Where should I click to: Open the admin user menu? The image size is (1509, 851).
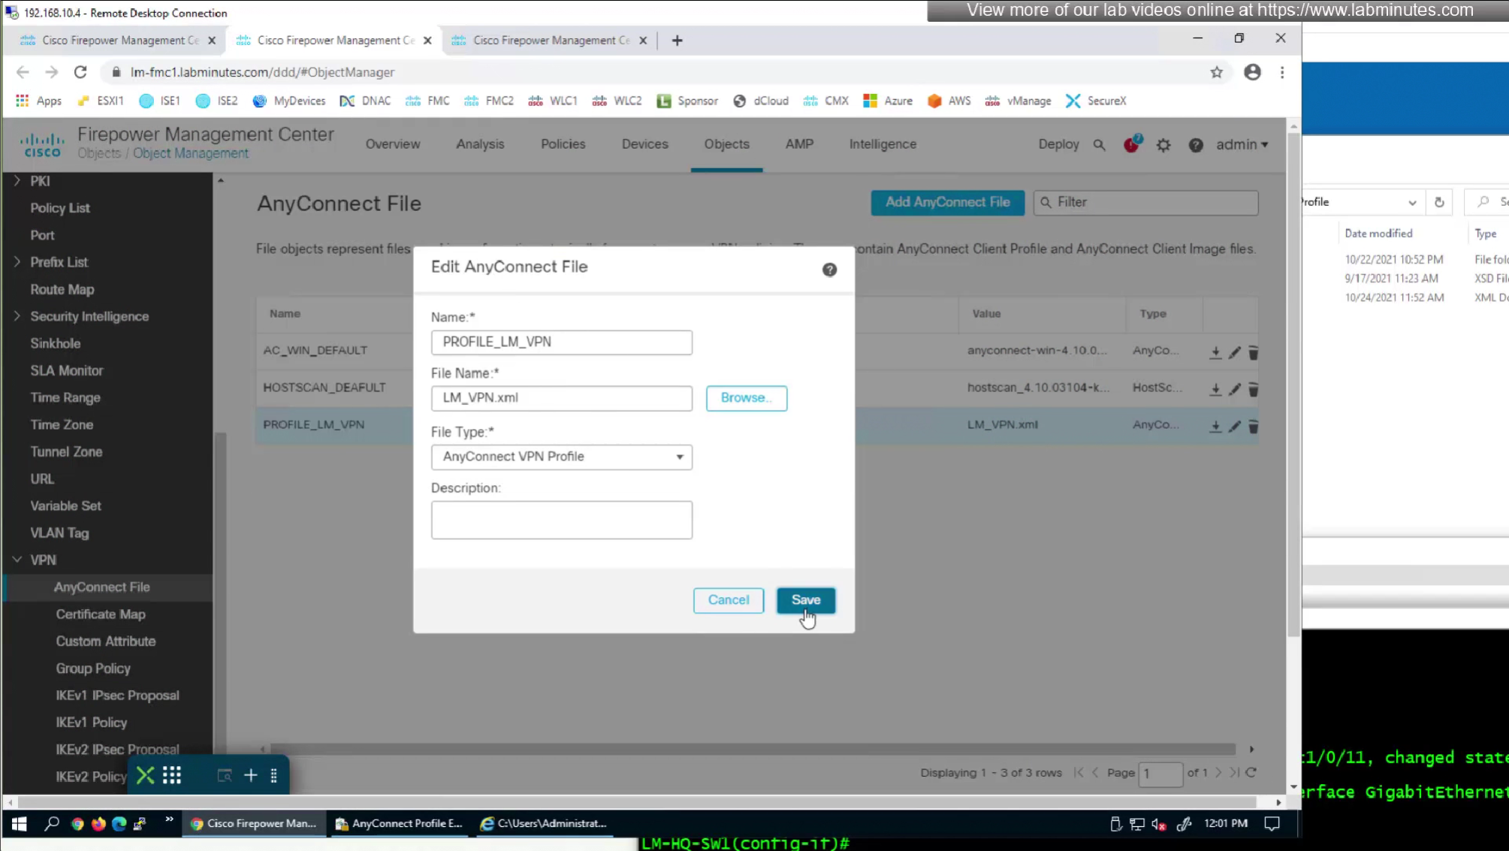tap(1242, 144)
